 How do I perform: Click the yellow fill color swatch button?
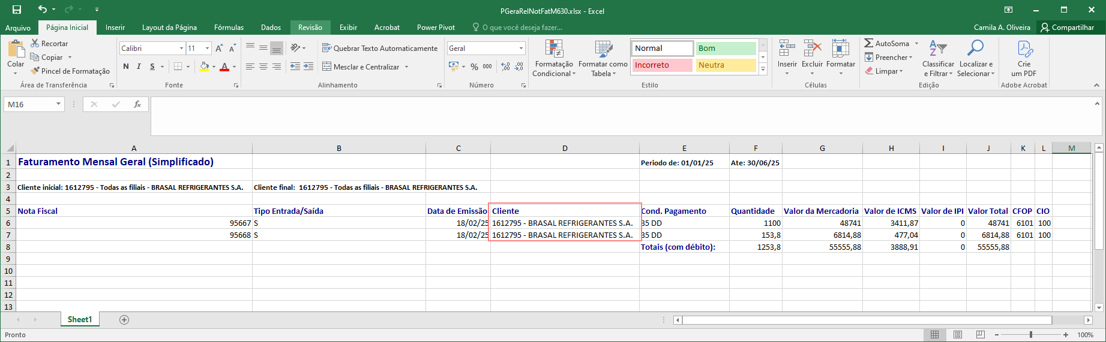pos(204,66)
